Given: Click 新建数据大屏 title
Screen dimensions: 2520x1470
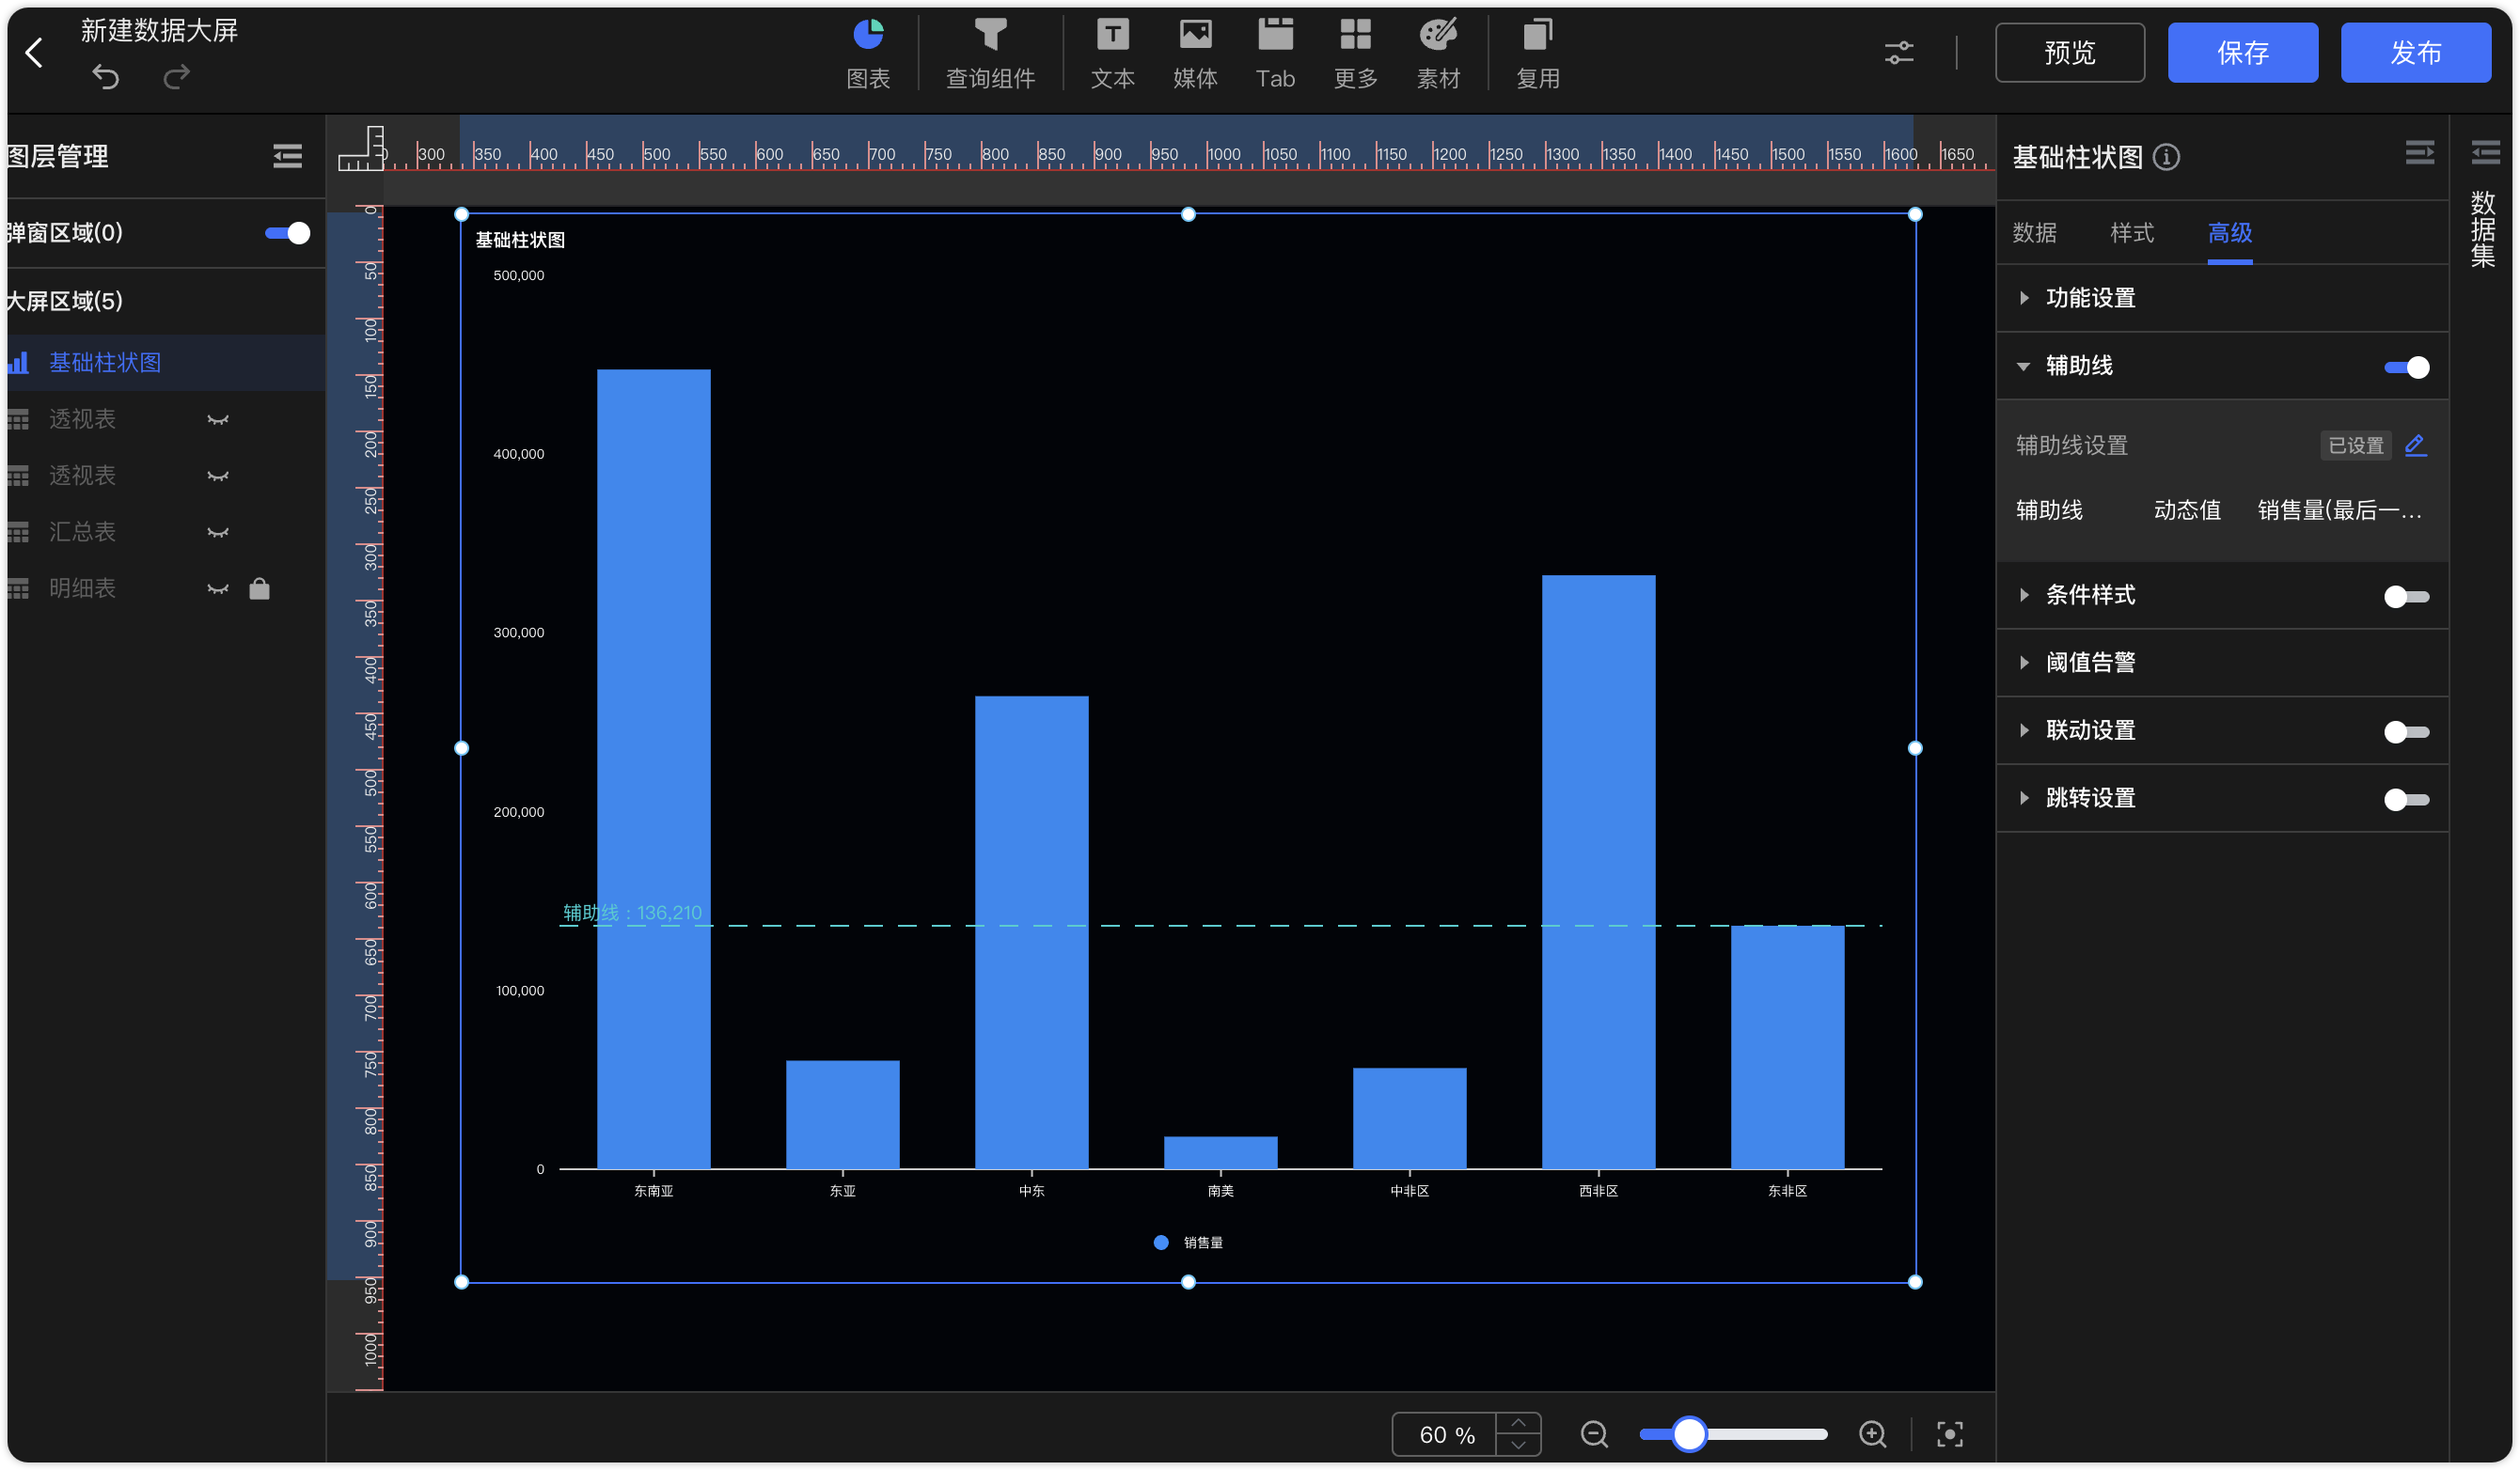Looking at the screenshot, I should click(159, 30).
